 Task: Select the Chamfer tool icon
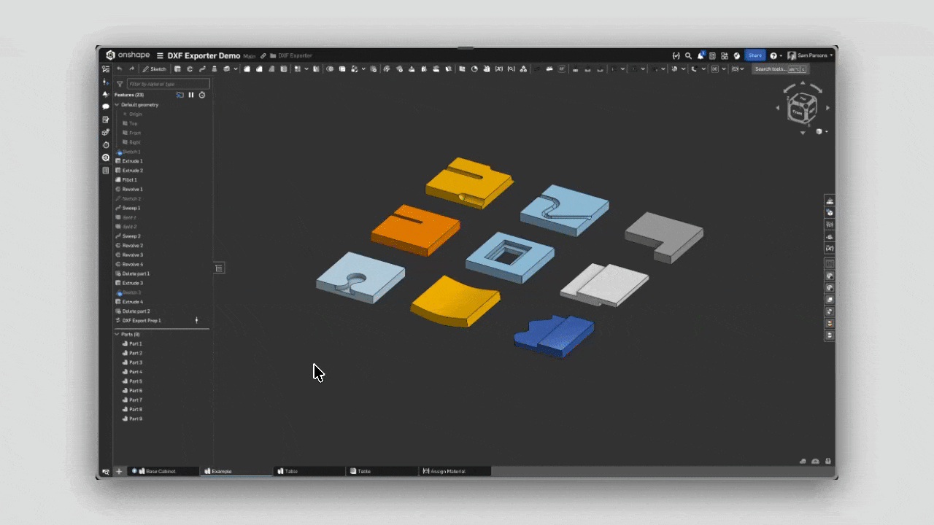(x=259, y=69)
